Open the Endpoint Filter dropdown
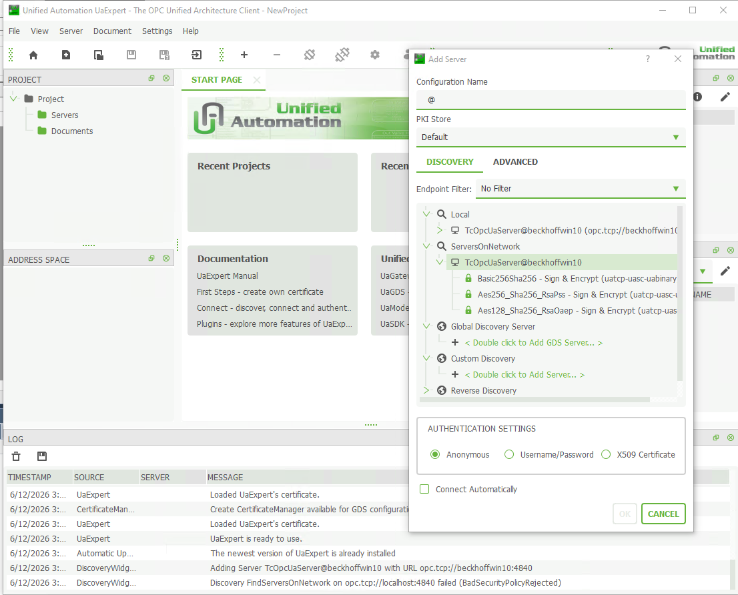This screenshot has height=595, width=738. [581, 189]
